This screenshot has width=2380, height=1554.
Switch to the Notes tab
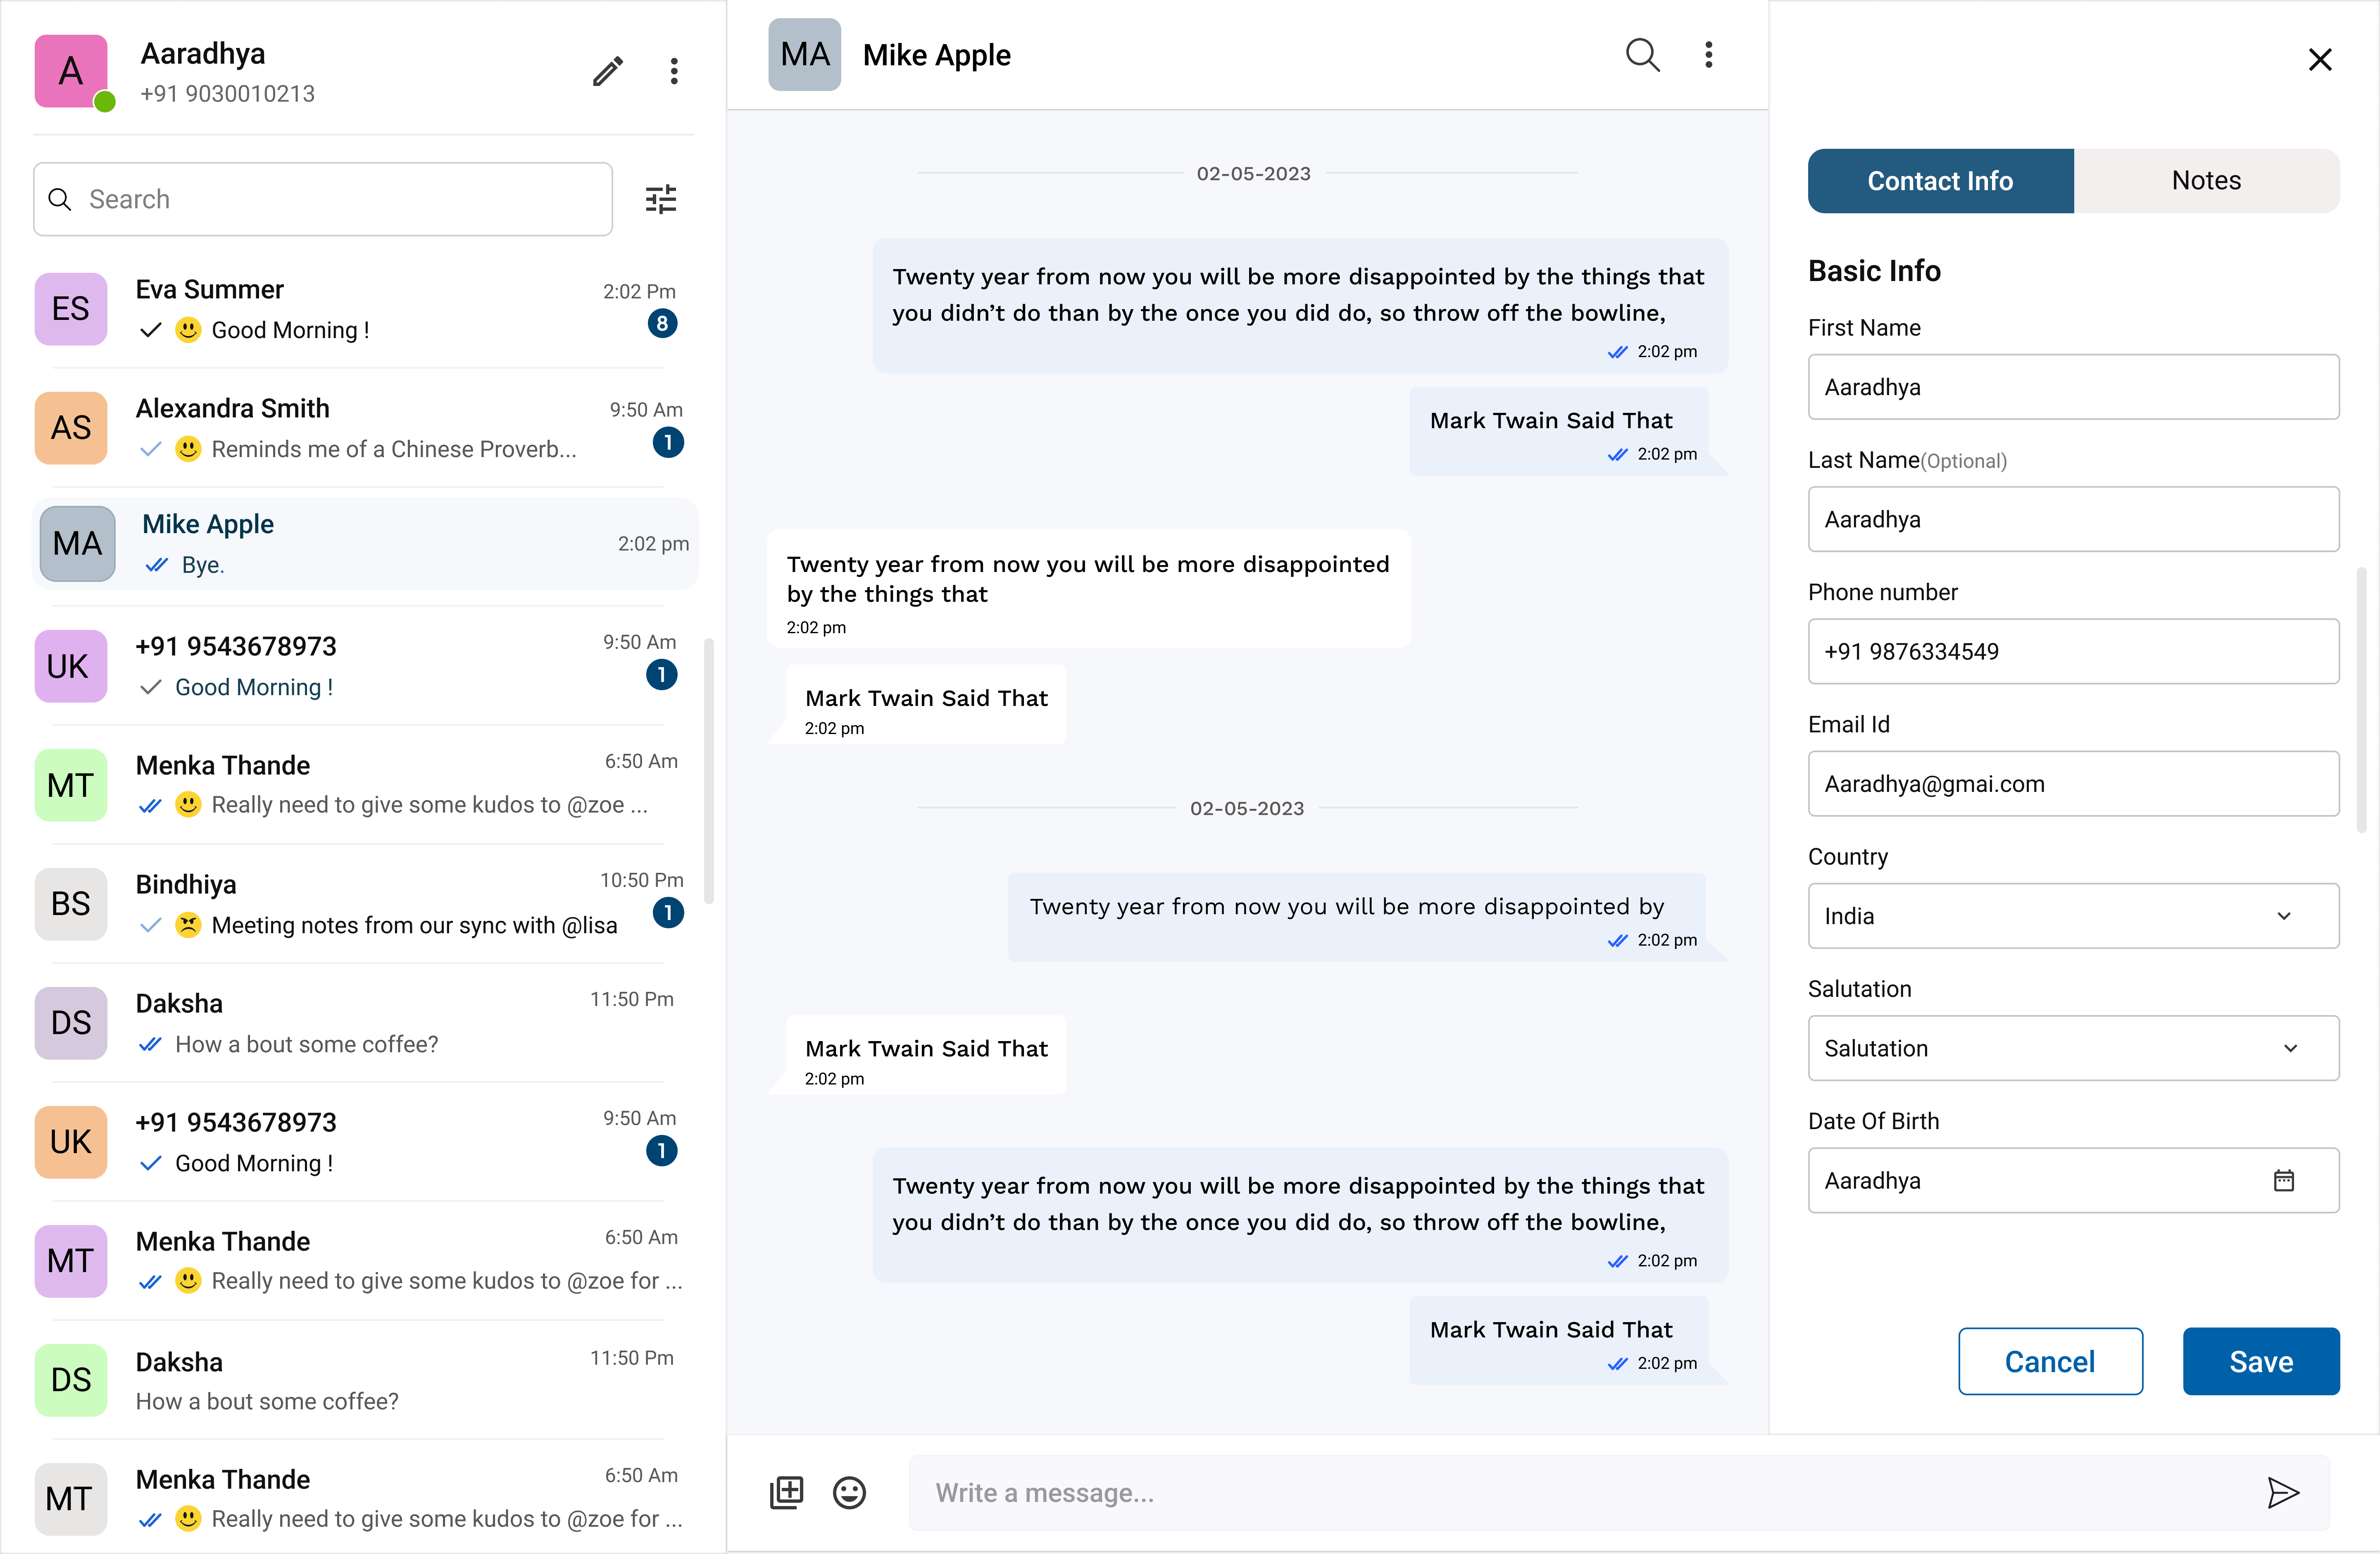coord(2206,181)
